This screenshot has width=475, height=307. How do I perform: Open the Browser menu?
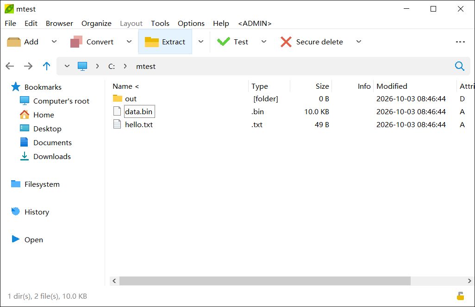pyautogui.click(x=59, y=23)
